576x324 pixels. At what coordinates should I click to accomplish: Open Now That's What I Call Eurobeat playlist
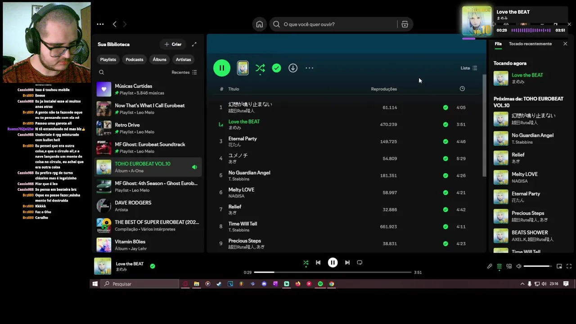tap(148, 108)
